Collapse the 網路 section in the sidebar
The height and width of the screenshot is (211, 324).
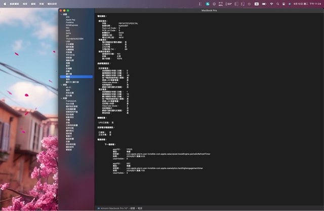[x=61, y=85]
